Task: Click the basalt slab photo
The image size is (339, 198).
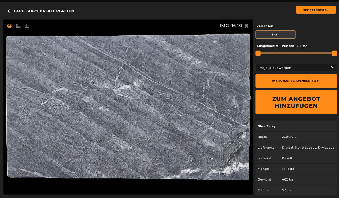Action: coord(128,107)
